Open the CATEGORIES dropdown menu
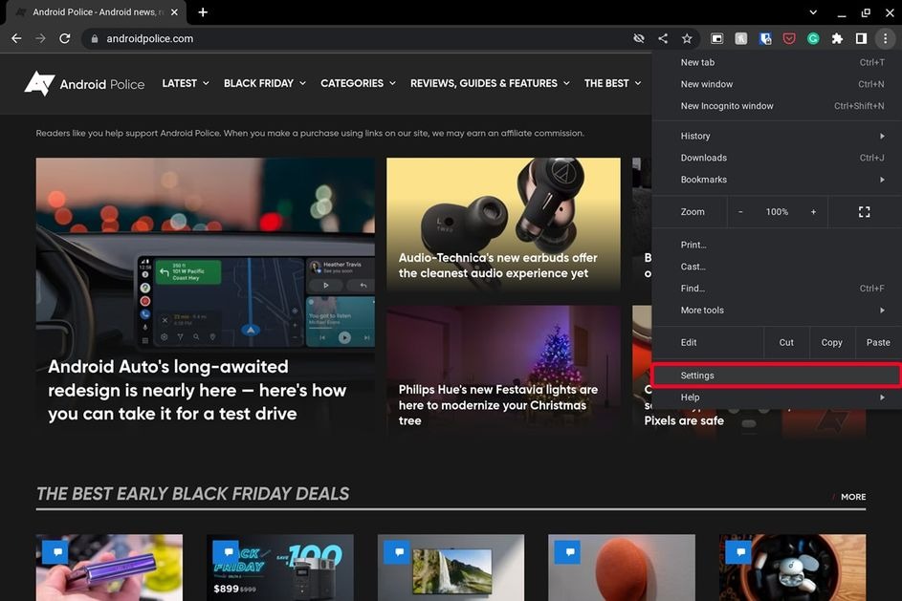Viewport: 902px width, 601px height. click(x=358, y=83)
